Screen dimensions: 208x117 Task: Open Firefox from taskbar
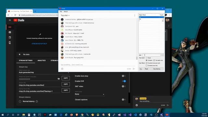pyautogui.click(x=71, y=115)
